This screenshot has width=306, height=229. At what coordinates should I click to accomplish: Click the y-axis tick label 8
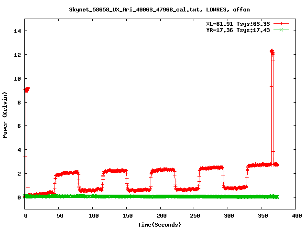19,103
